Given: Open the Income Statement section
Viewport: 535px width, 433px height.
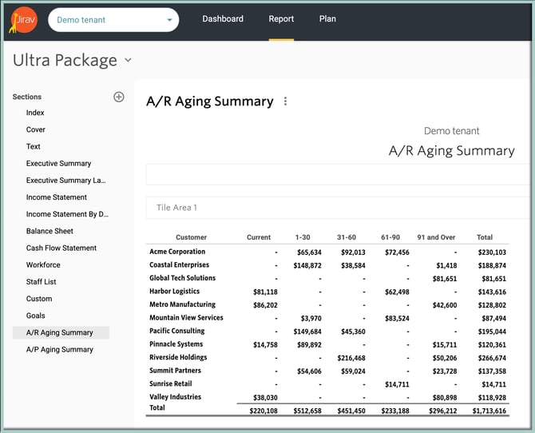Looking at the screenshot, I should (57, 197).
